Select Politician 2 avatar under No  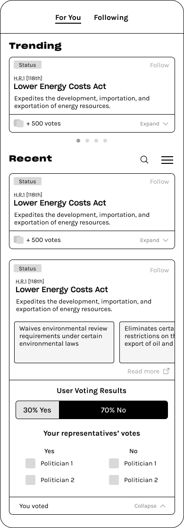(114, 480)
